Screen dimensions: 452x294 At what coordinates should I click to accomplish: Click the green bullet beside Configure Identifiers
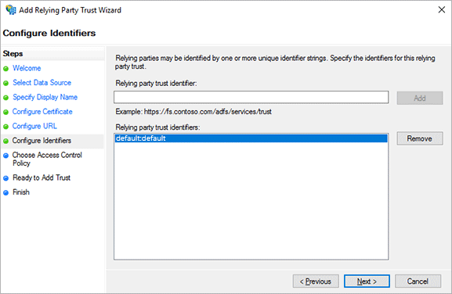click(5, 141)
